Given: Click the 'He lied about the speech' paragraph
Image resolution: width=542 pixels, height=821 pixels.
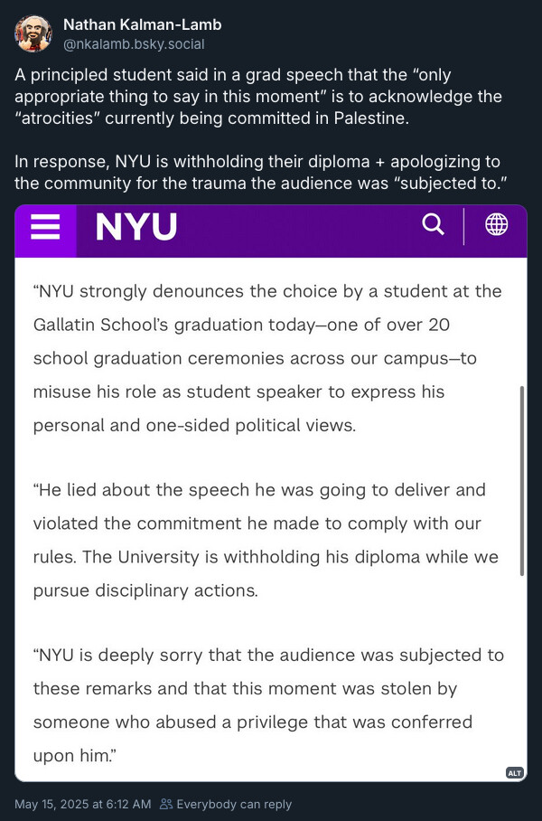Looking at the screenshot, I should [x=266, y=540].
